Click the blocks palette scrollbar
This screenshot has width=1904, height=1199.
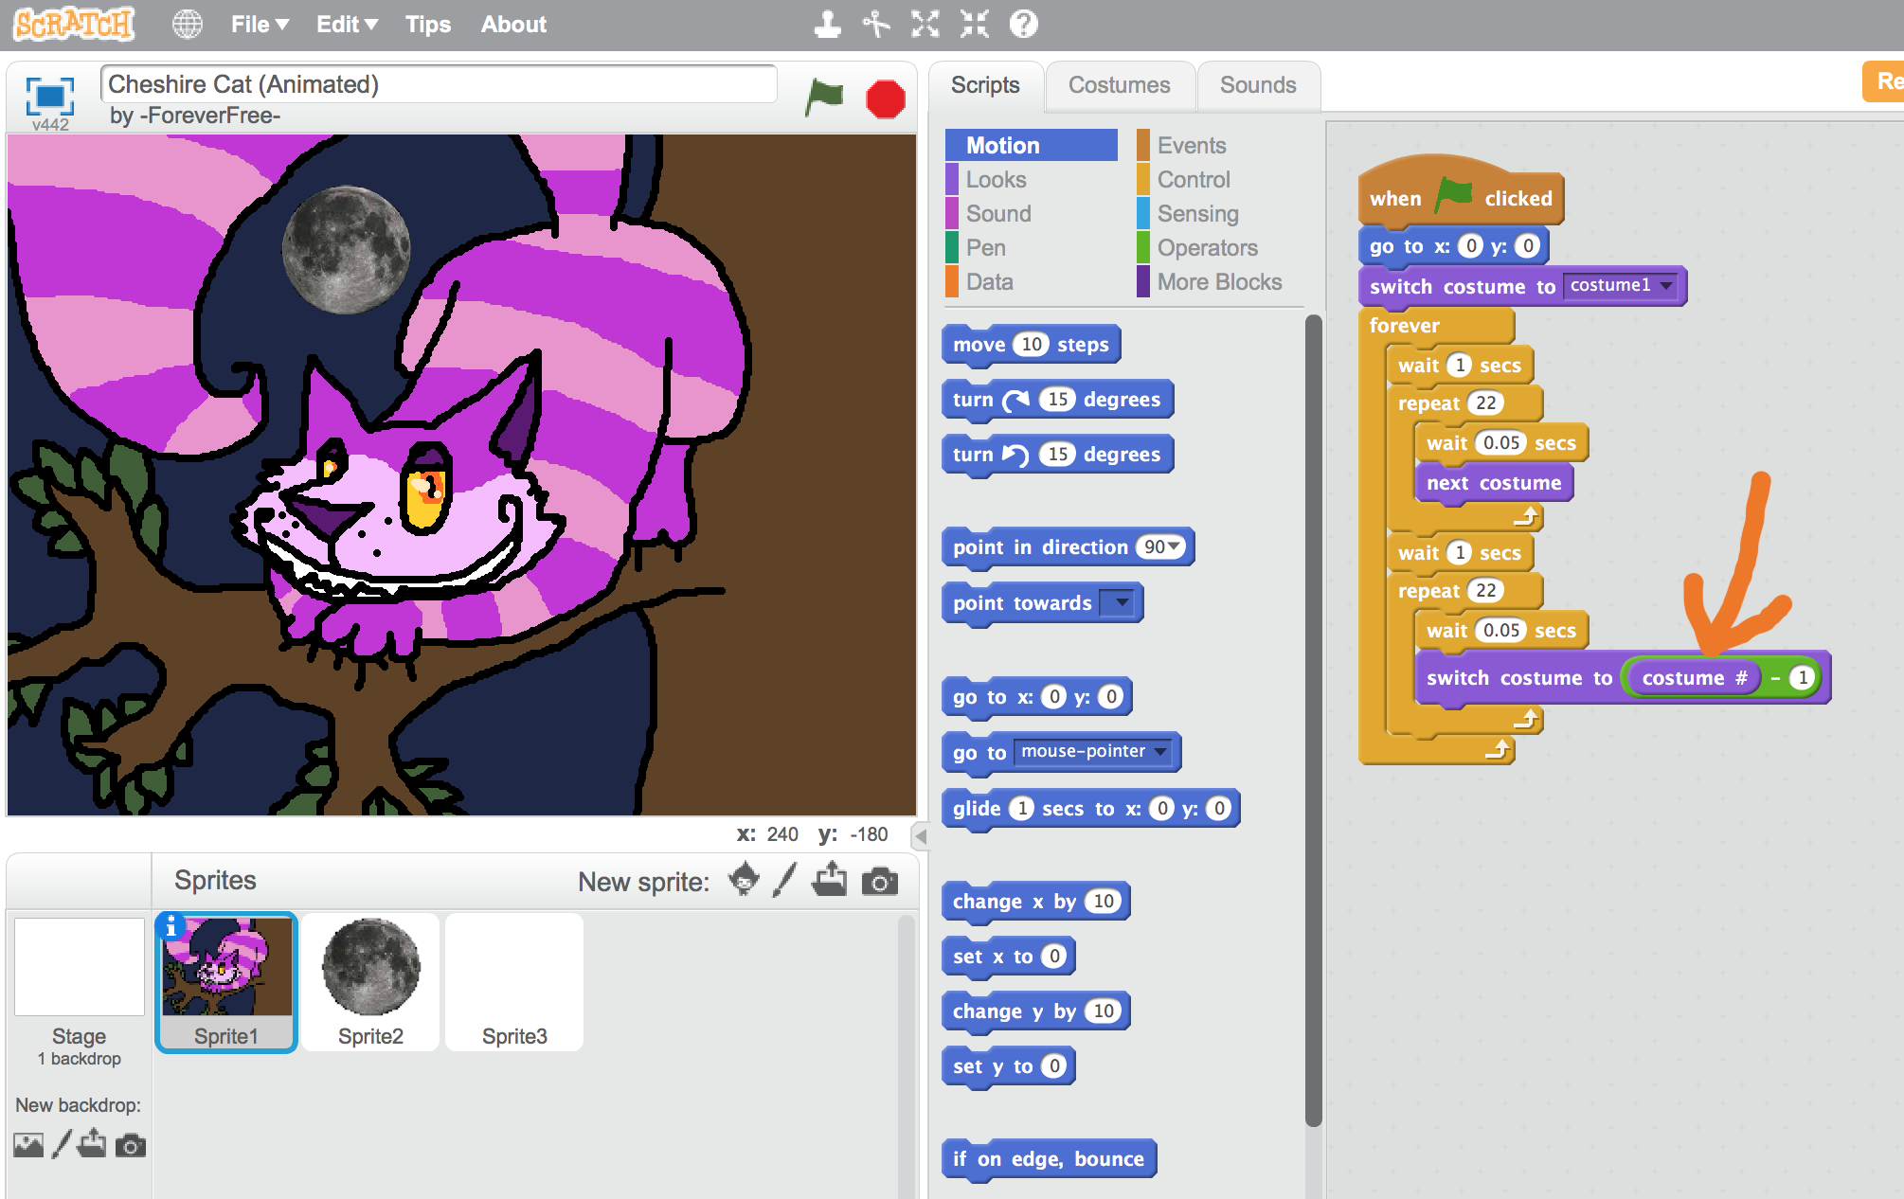pyautogui.click(x=1313, y=720)
